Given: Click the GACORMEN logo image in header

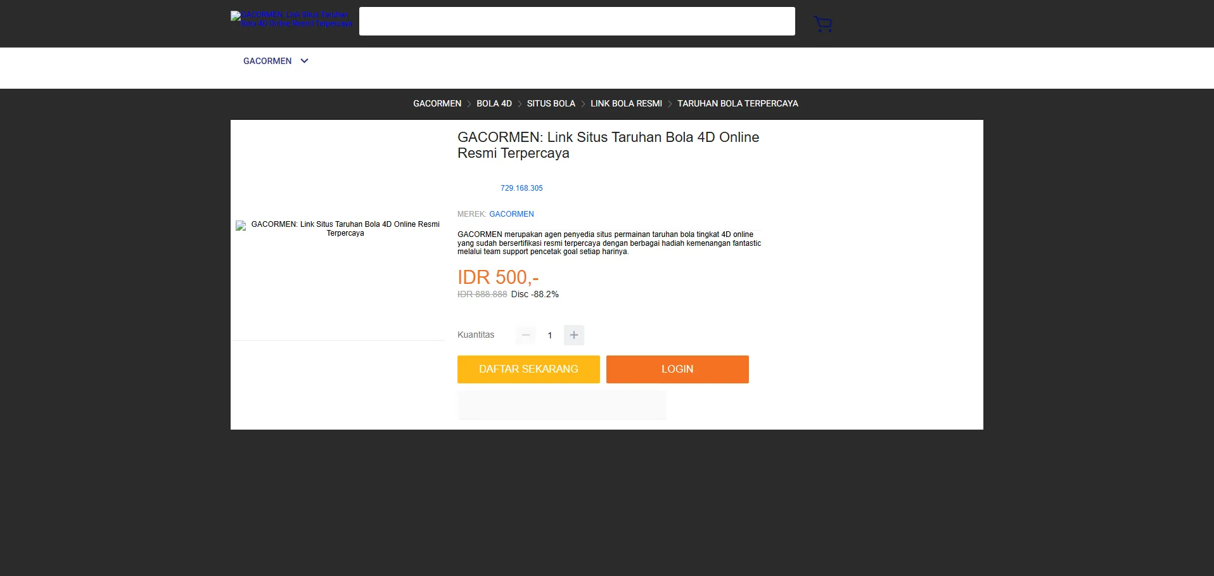Looking at the screenshot, I should click(x=291, y=19).
